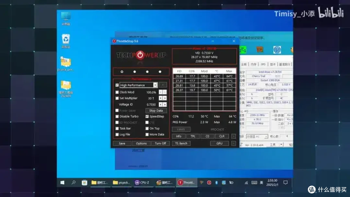Click the orange TPU icon in toolbox window
Screen dimensions: 350x197
[x=260, y=50]
